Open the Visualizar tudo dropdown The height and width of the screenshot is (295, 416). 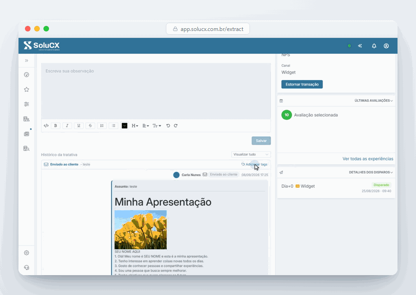coord(251,154)
